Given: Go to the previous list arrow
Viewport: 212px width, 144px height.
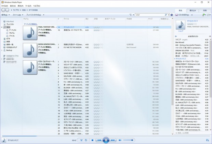Looking at the screenshot, I should tap(176, 36).
